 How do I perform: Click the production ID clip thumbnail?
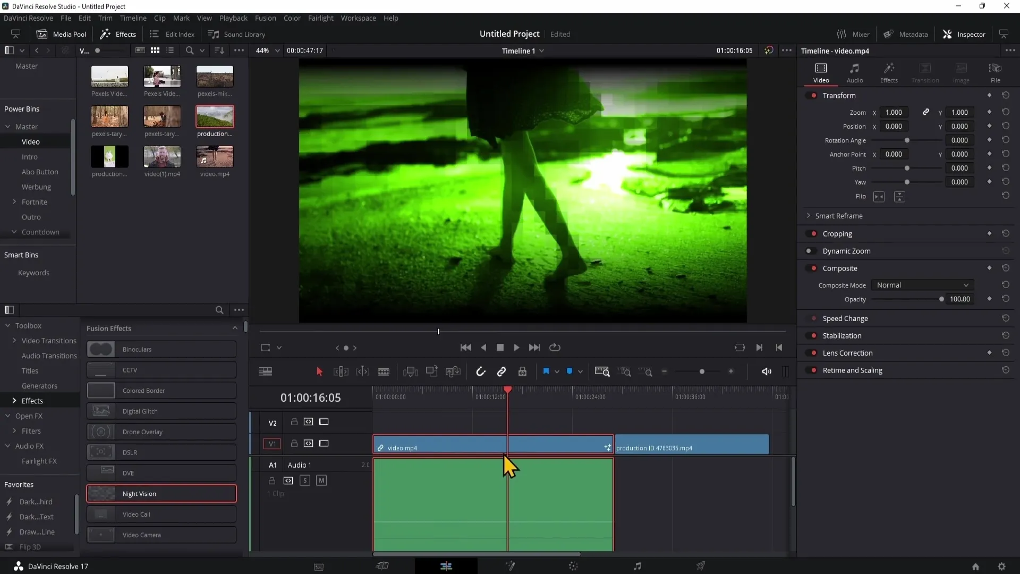coord(215,116)
